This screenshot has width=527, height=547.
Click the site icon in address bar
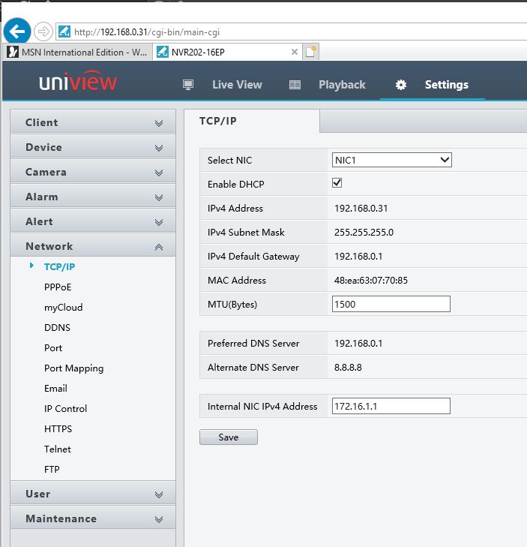click(64, 32)
